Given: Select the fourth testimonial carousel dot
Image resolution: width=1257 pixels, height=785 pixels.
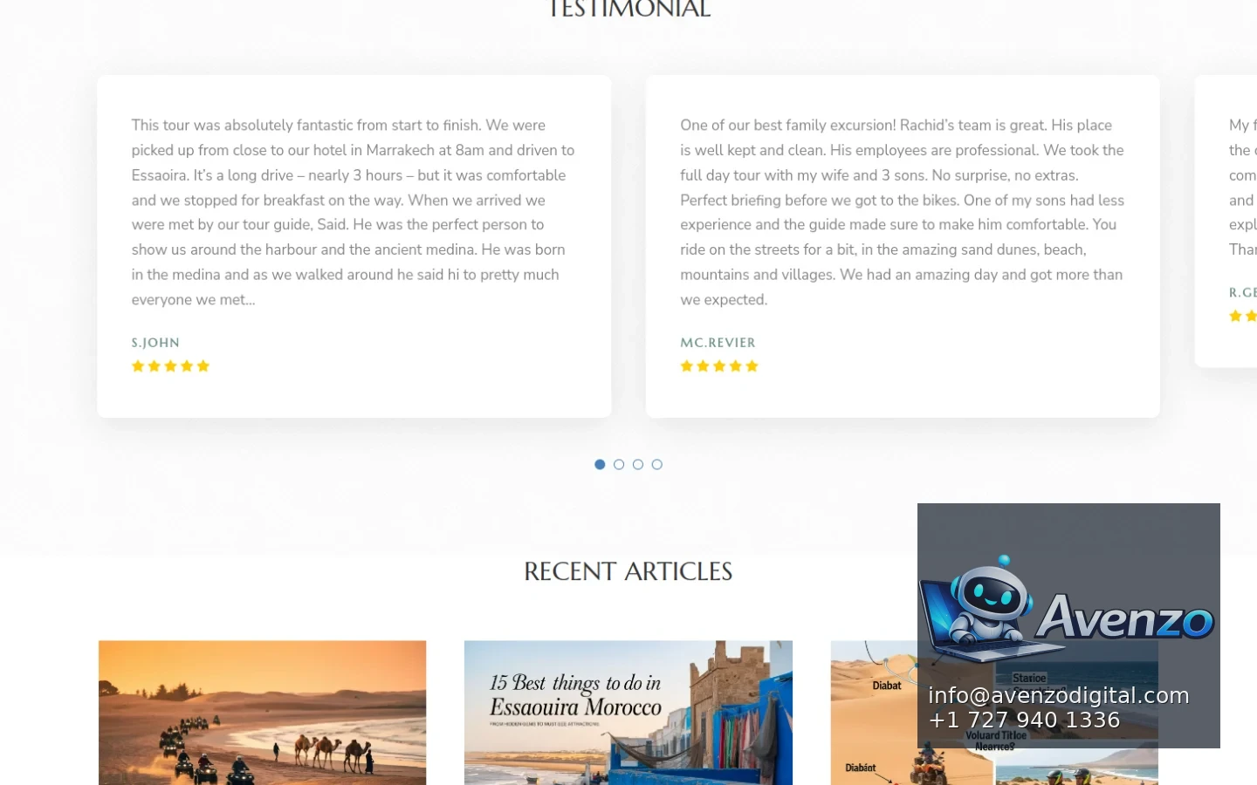Looking at the screenshot, I should (657, 464).
